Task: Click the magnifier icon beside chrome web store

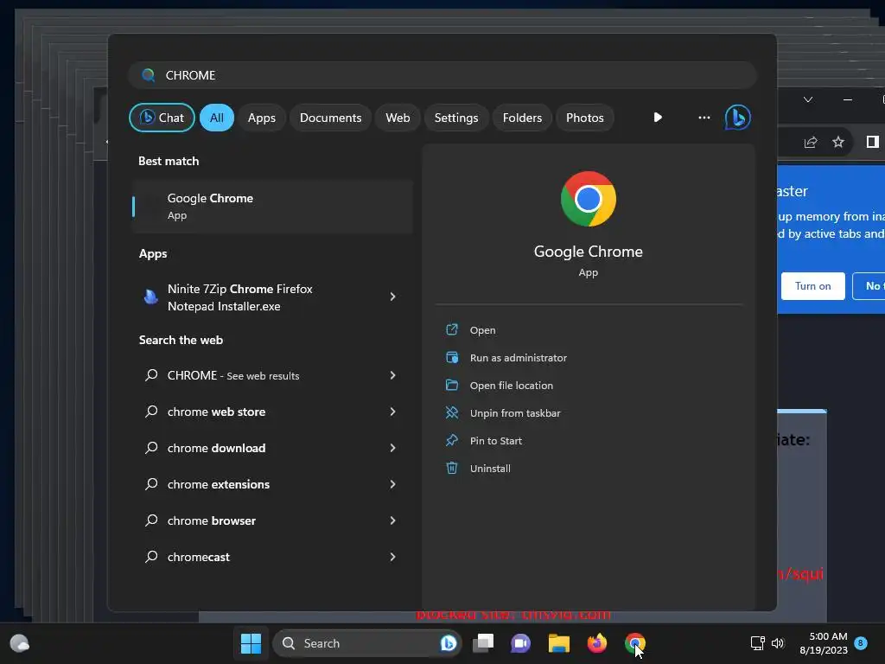Action: pyautogui.click(x=151, y=411)
